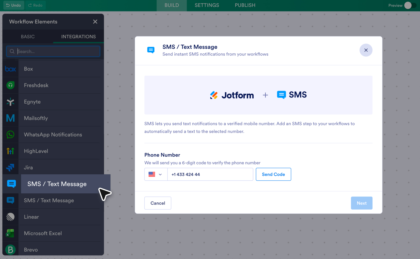Image resolution: width=420 pixels, height=259 pixels.
Task: Focus the phone number input field
Action: click(x=210, y=174)
